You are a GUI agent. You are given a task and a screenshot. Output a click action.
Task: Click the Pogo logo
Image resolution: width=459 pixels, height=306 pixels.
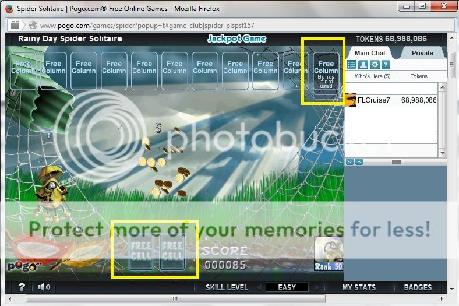[x=24, y=266]
